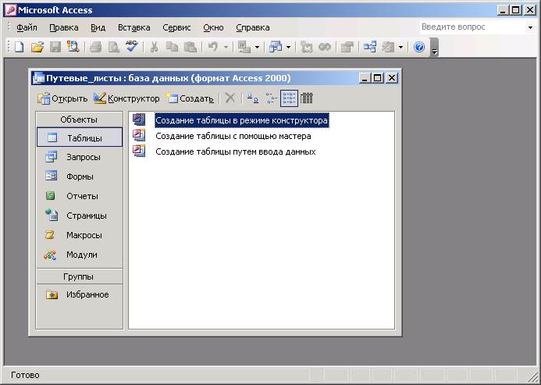Click the Конструктор button
The image size is (541, 385).
(126, 98)
